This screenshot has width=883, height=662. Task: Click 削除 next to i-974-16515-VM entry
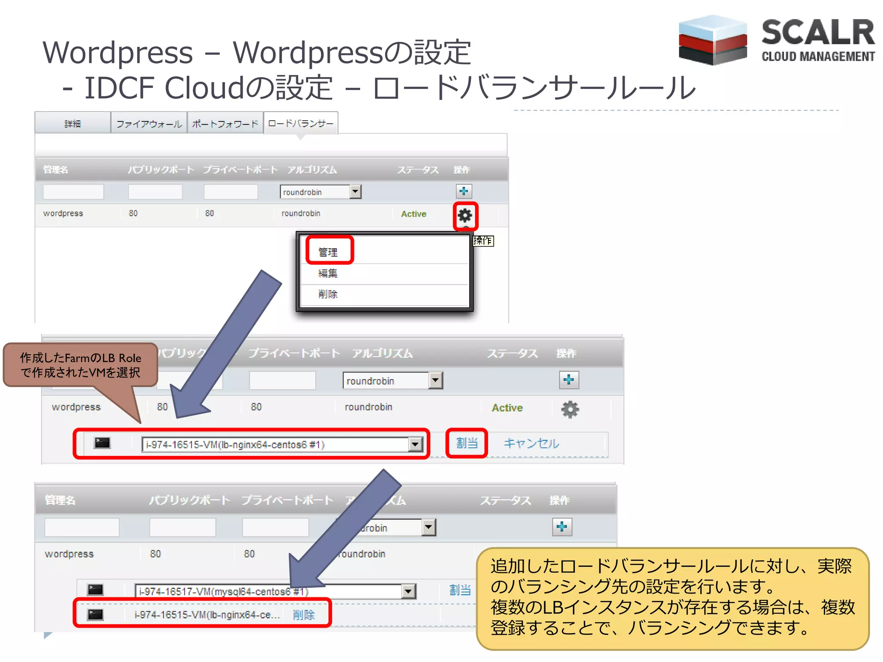click(304, 615)
